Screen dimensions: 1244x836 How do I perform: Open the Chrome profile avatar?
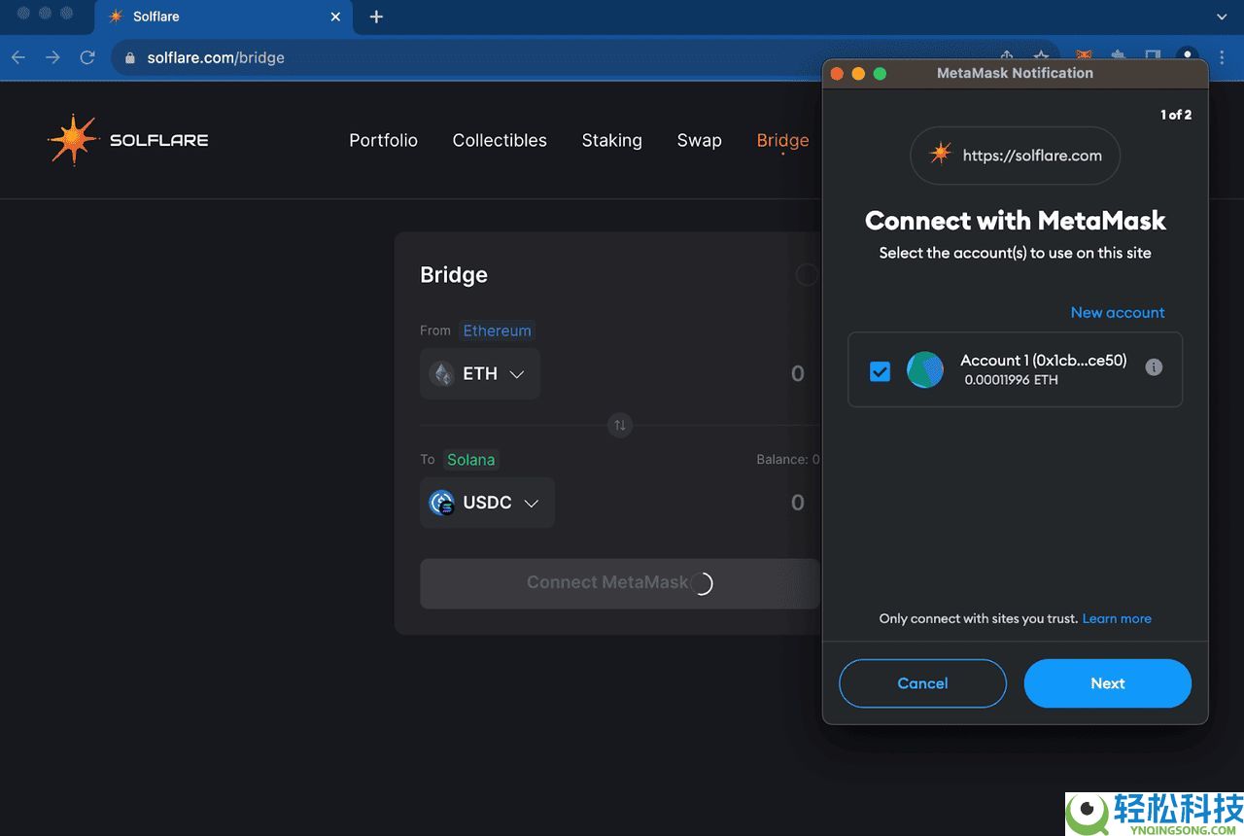[1187, 56]
